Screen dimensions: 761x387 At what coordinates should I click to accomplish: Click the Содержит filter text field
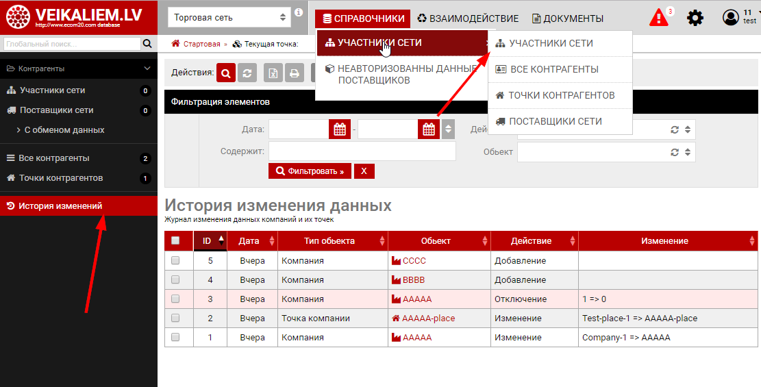coord(362,151)
